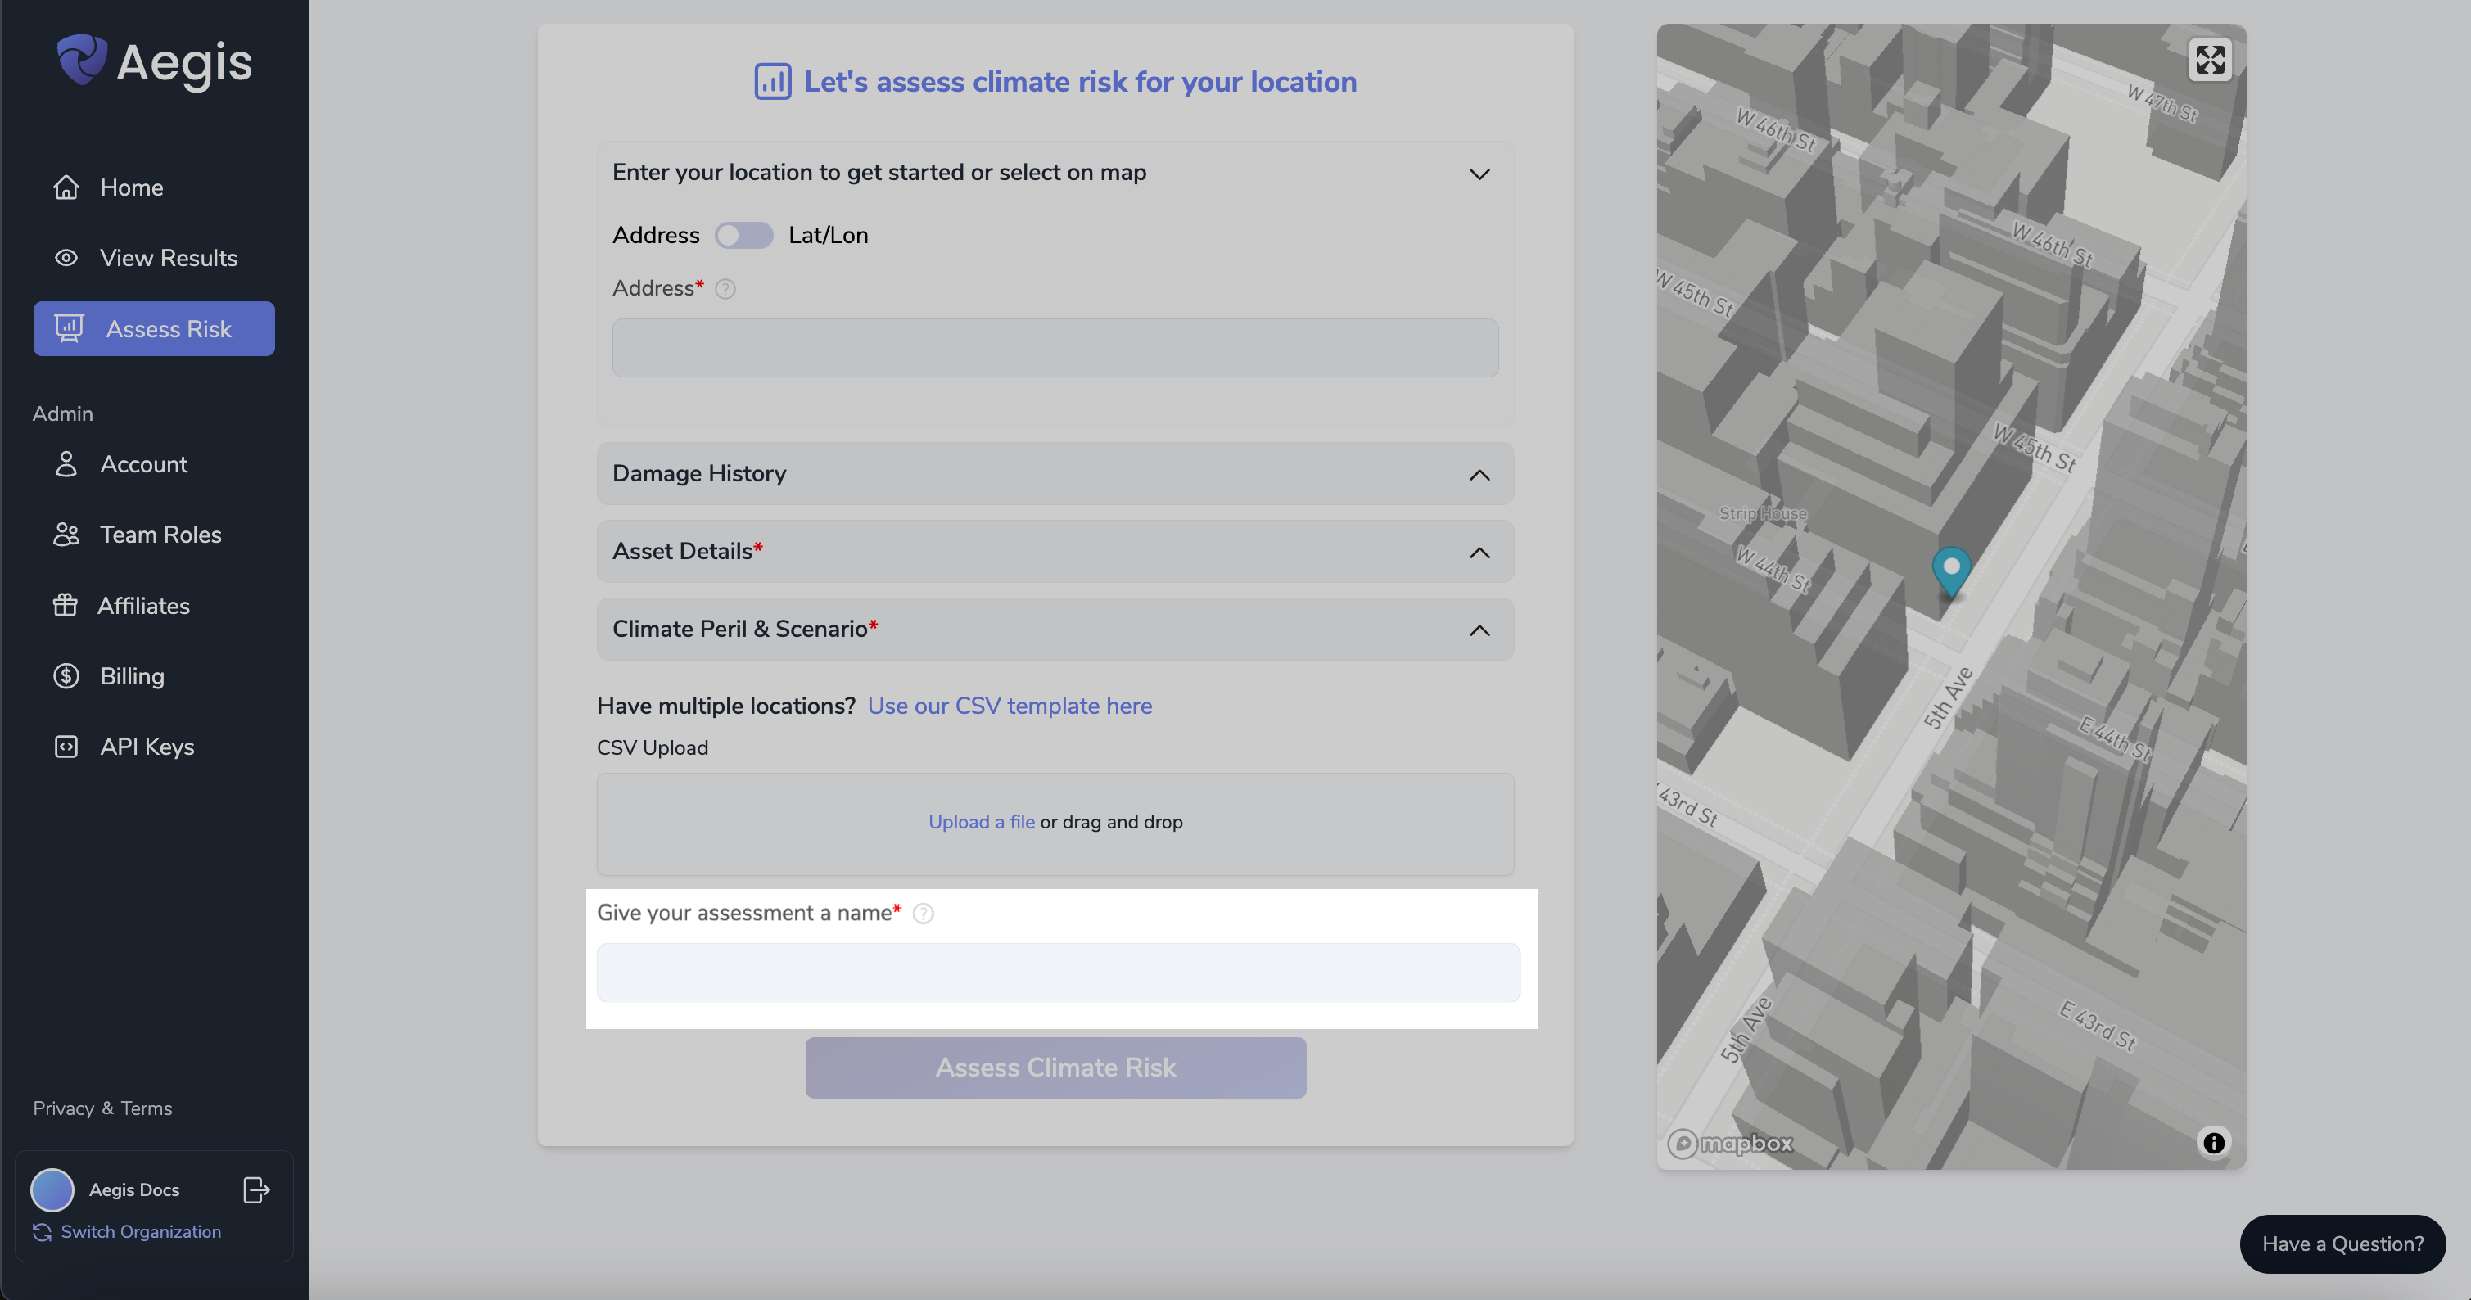Click the Switch Organization refresh icon
This screenshot has width=2471, height=1300.
[42, 1232]
